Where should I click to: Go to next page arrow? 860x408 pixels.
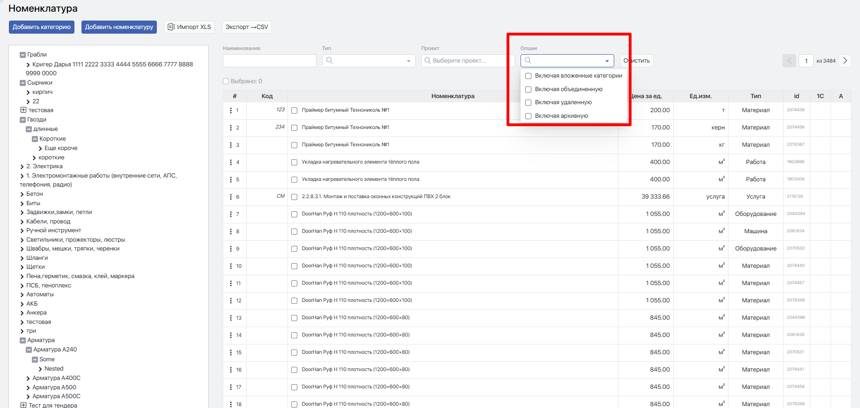845,61
